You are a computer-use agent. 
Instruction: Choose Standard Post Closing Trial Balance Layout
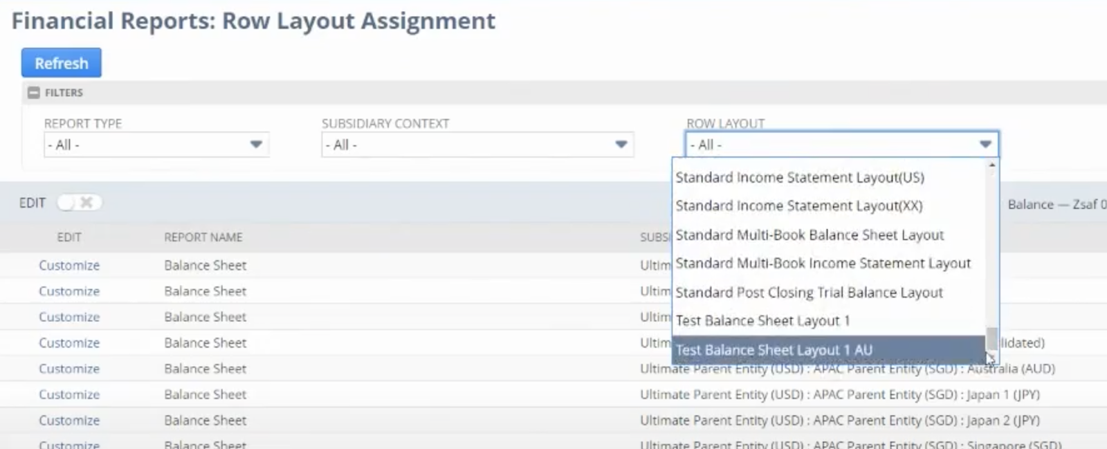click(809, 292)
